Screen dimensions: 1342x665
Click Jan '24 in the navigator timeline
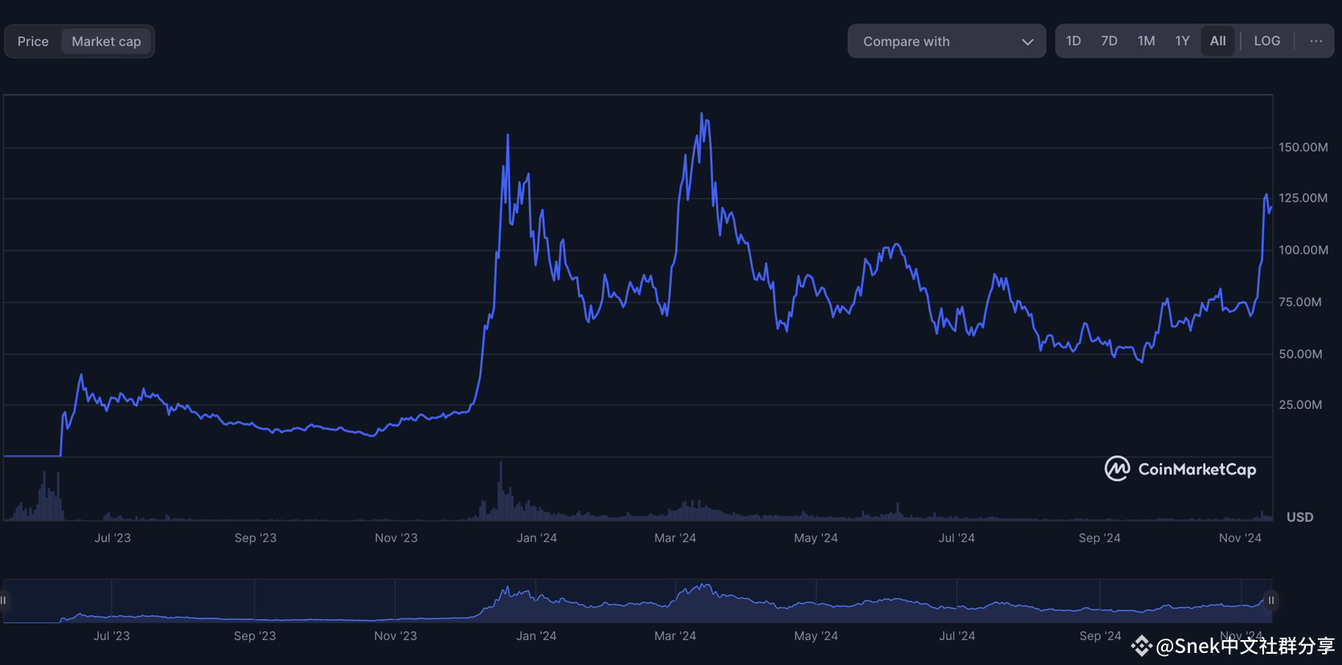(536, 636)
